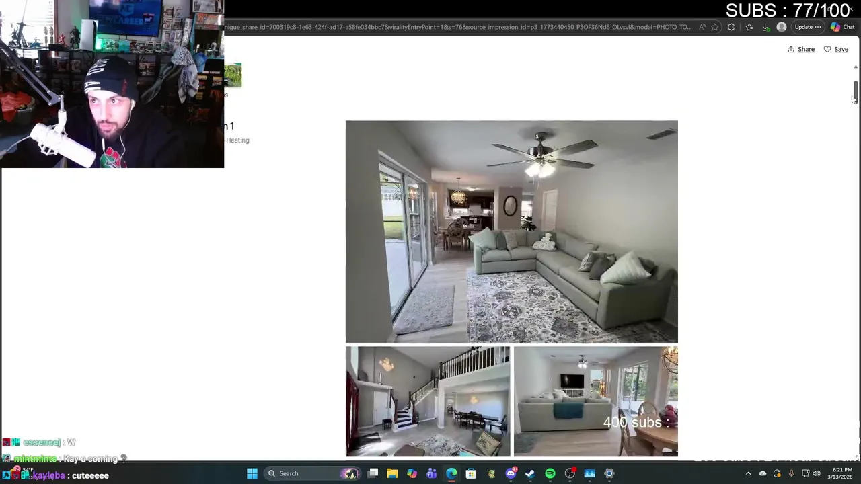
Task: Open the staircase and dining area photo
Action: pyautogui.click(x=428, y=401)
